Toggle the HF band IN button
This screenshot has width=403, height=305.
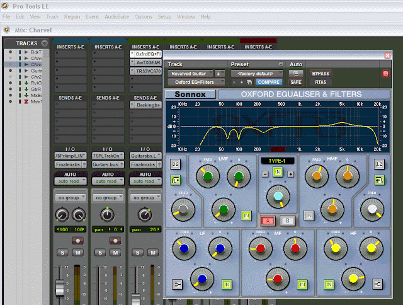pos(329,284)
